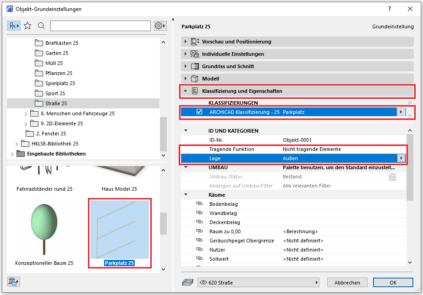The image size is (423, 295).
Task: Expand the 8. Menschen und Fahrzeuge folder
Action: (26, 113)
